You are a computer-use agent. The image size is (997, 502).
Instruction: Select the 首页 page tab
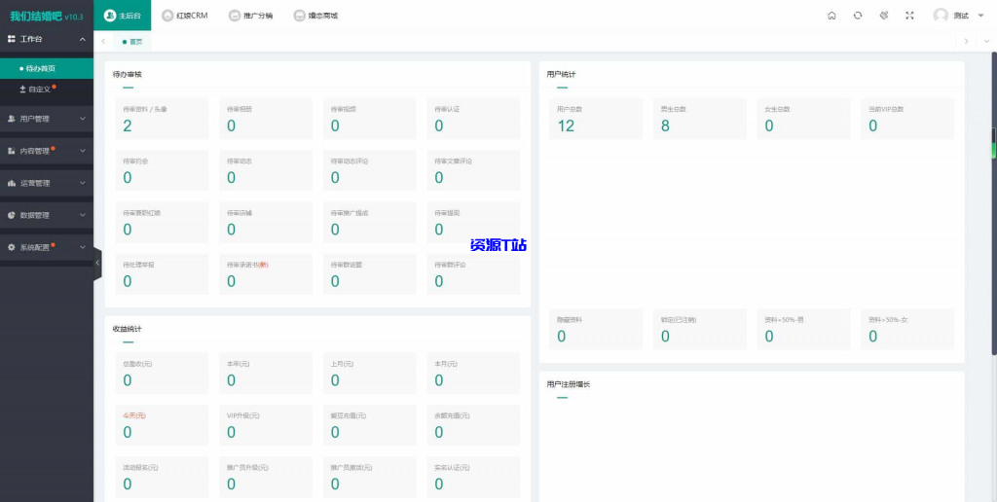(134, 41)
